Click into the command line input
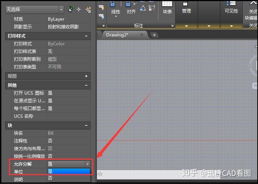Image resolution: width=258 pixels, height=184 pixels. [158, 174]
